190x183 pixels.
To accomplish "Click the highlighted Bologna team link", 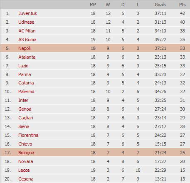I will click(26, 153).
